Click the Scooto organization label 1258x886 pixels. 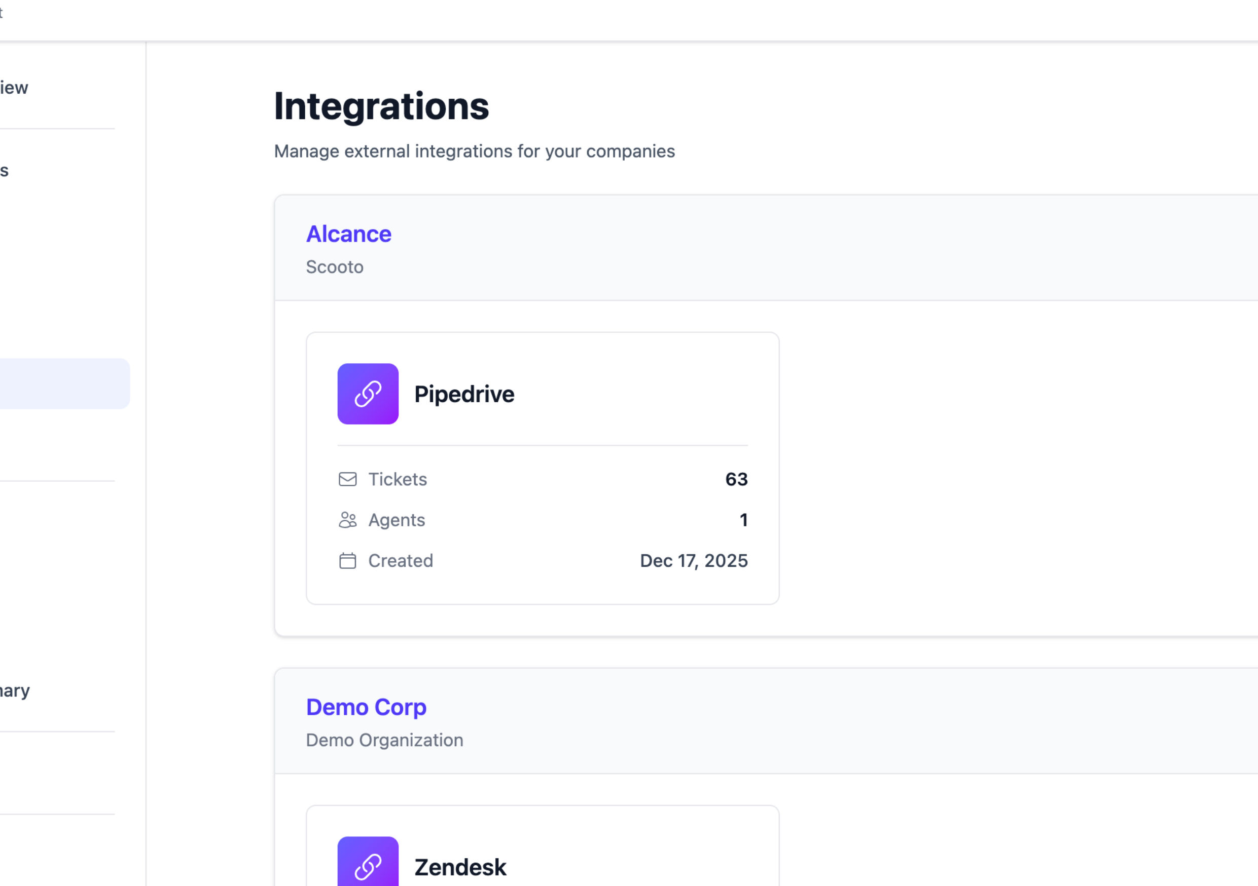point(335,267)
